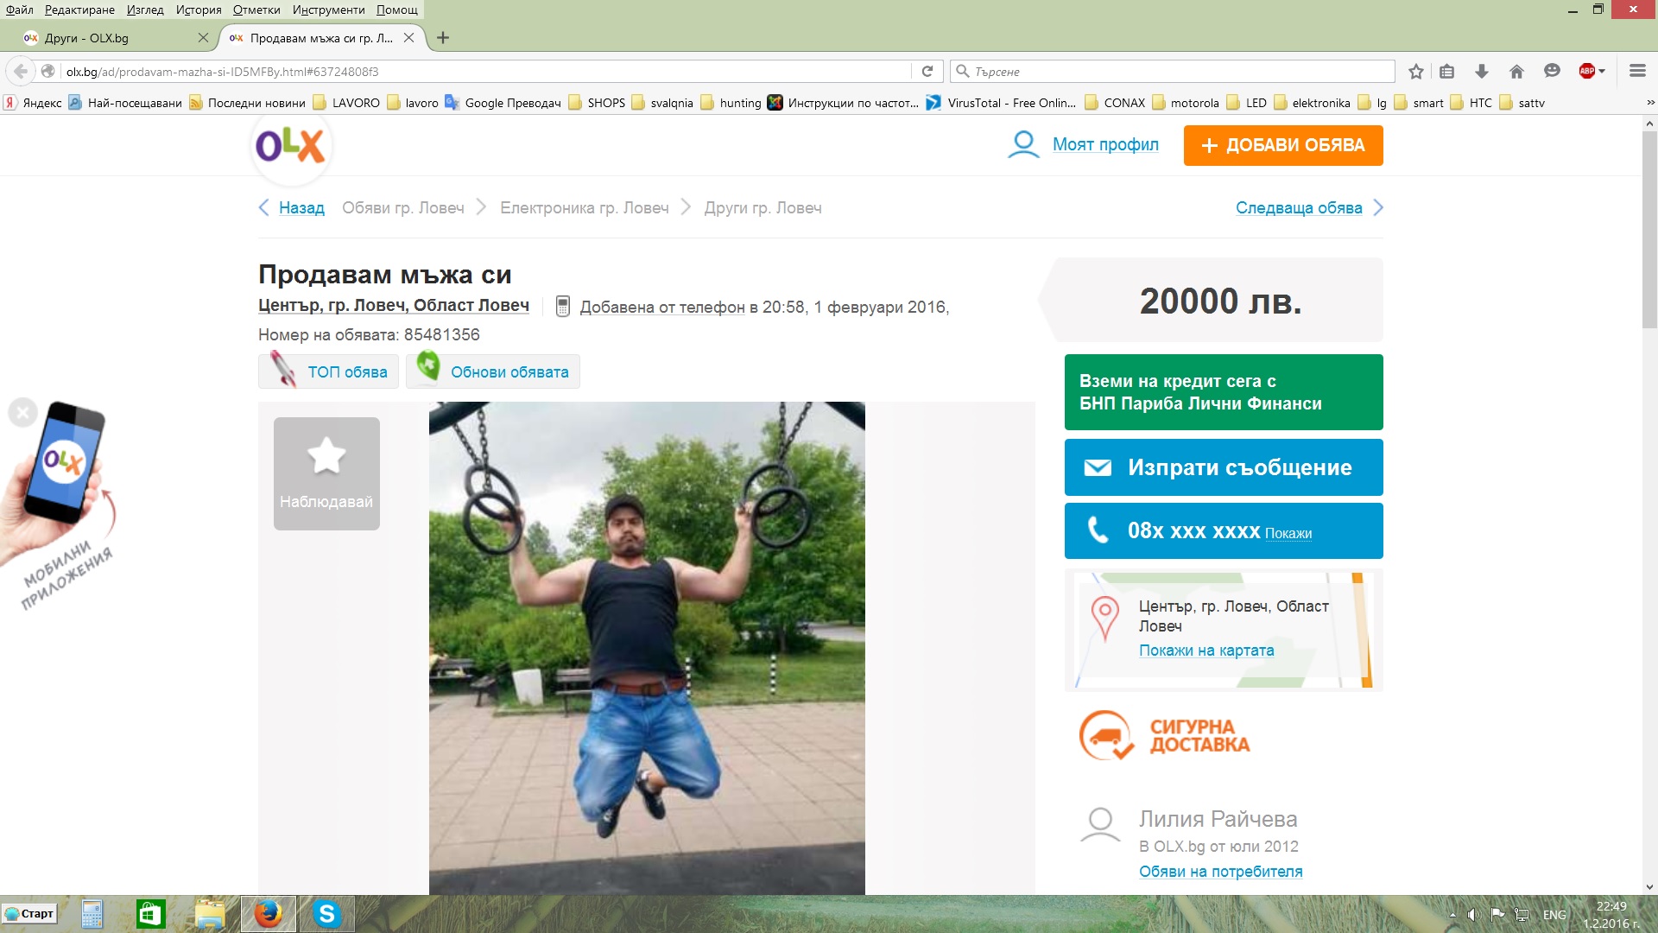This screenshot has width=1658, height=933.
Task: Close the mobile apps promo banner
Action: pyautogui.click(x=23, y=413)
